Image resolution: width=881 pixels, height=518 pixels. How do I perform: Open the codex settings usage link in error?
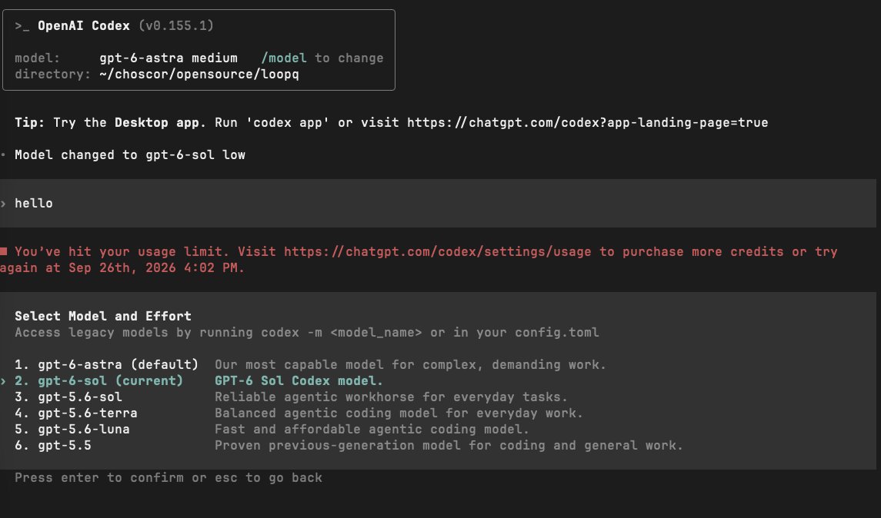click(438, 252)
